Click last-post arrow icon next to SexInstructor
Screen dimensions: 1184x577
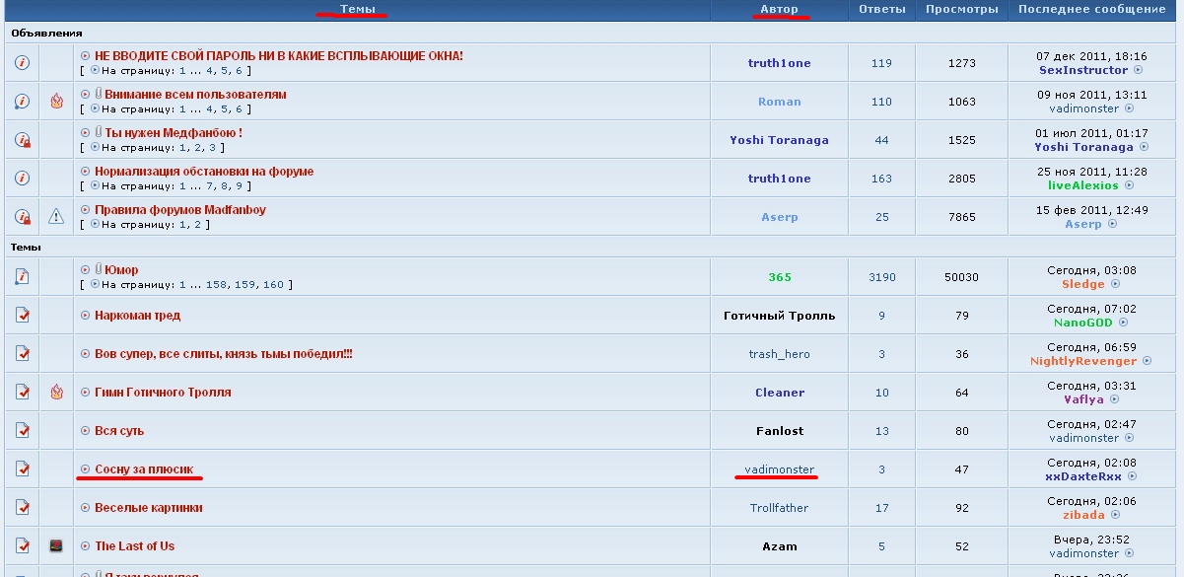click(x=1138, y=70)
